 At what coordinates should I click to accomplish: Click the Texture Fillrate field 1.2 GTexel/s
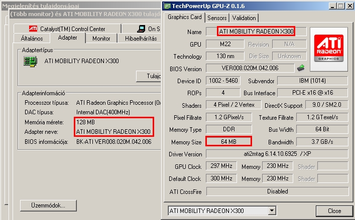tap(322, 117)
